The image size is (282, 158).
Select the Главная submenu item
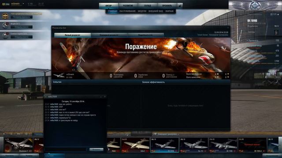[x=113, y=11]
